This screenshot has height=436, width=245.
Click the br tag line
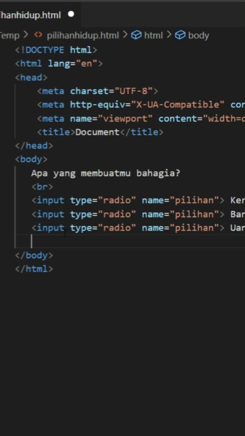[x=42, y=187]
